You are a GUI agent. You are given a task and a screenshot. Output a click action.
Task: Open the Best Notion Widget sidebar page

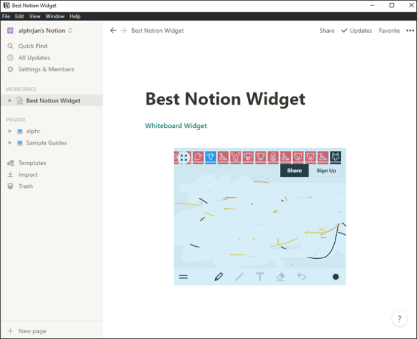53,101
